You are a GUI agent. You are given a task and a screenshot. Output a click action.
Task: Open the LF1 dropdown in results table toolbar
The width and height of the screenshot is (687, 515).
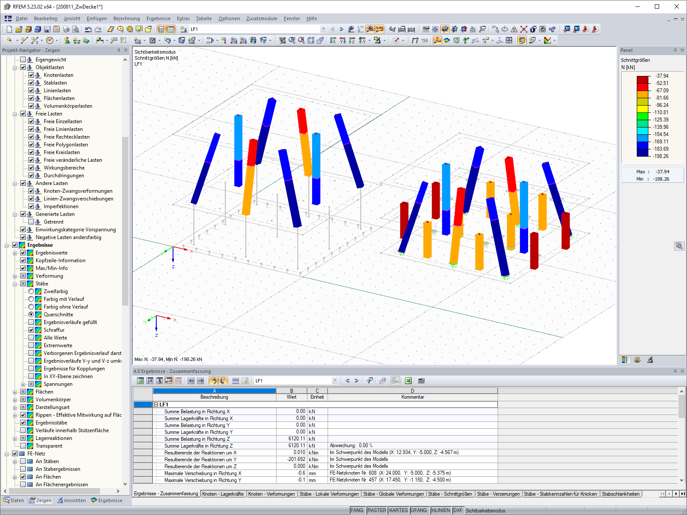point(335,381)
